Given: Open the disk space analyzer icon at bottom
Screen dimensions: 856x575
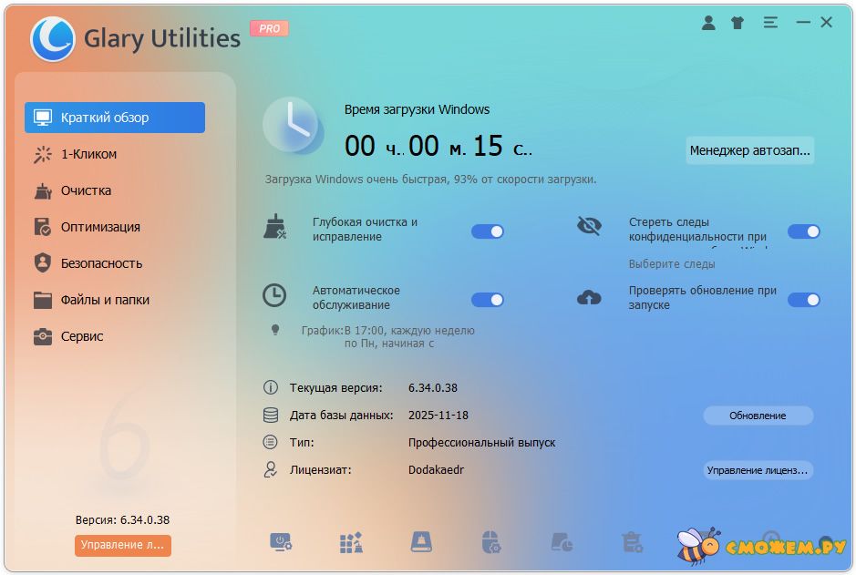Looking at the screenshot, I should pyautogui.click(x=562, y=543).
